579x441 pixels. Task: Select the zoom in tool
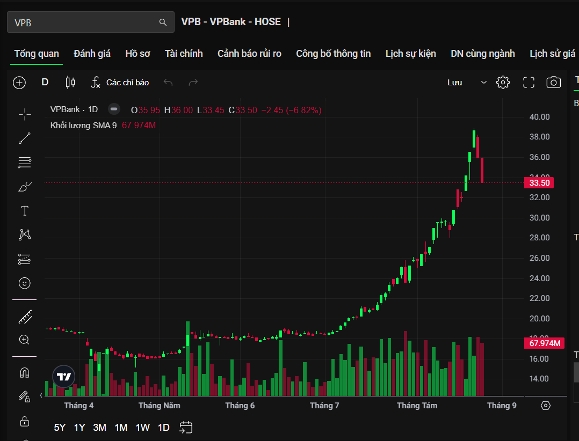click(x=24, y=340)
